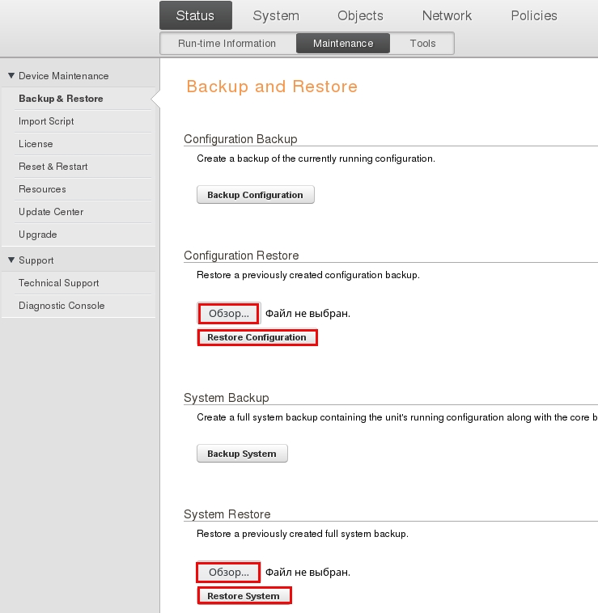This screenshot has height=613, width=598.
Task: Select the Run-time Information subtab
Action: (227, 44)
